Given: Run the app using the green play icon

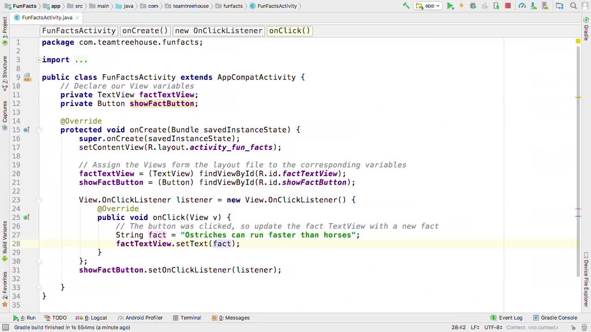Looking at the screenshot, I should [450, 6].
